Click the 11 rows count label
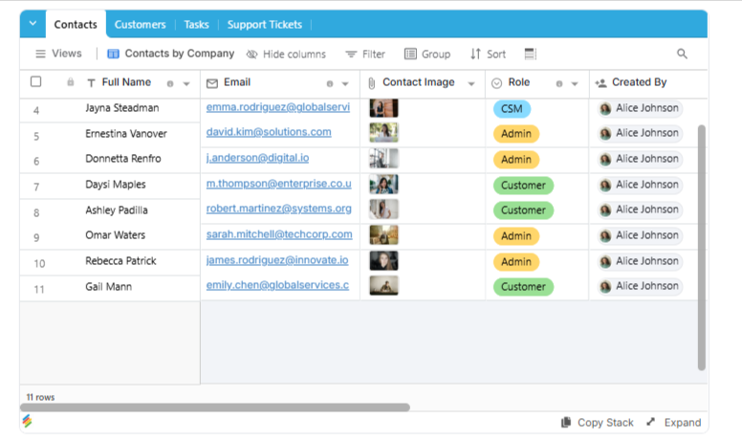742x441 pixels. (x=40, y=397)
